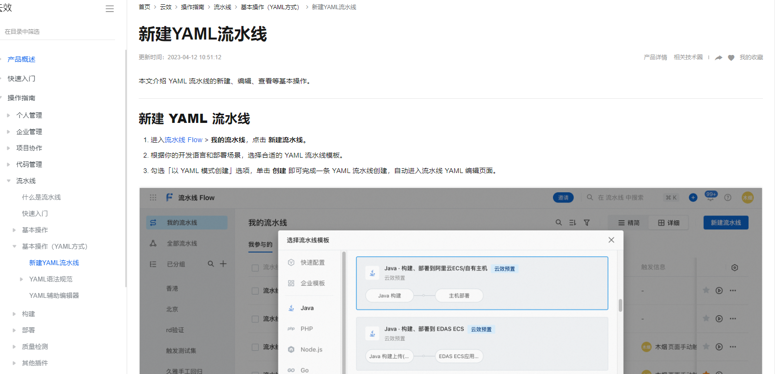775x374 pixels.
Task: Go to 首页 breadcrumb
Action: tap(144, 7)
